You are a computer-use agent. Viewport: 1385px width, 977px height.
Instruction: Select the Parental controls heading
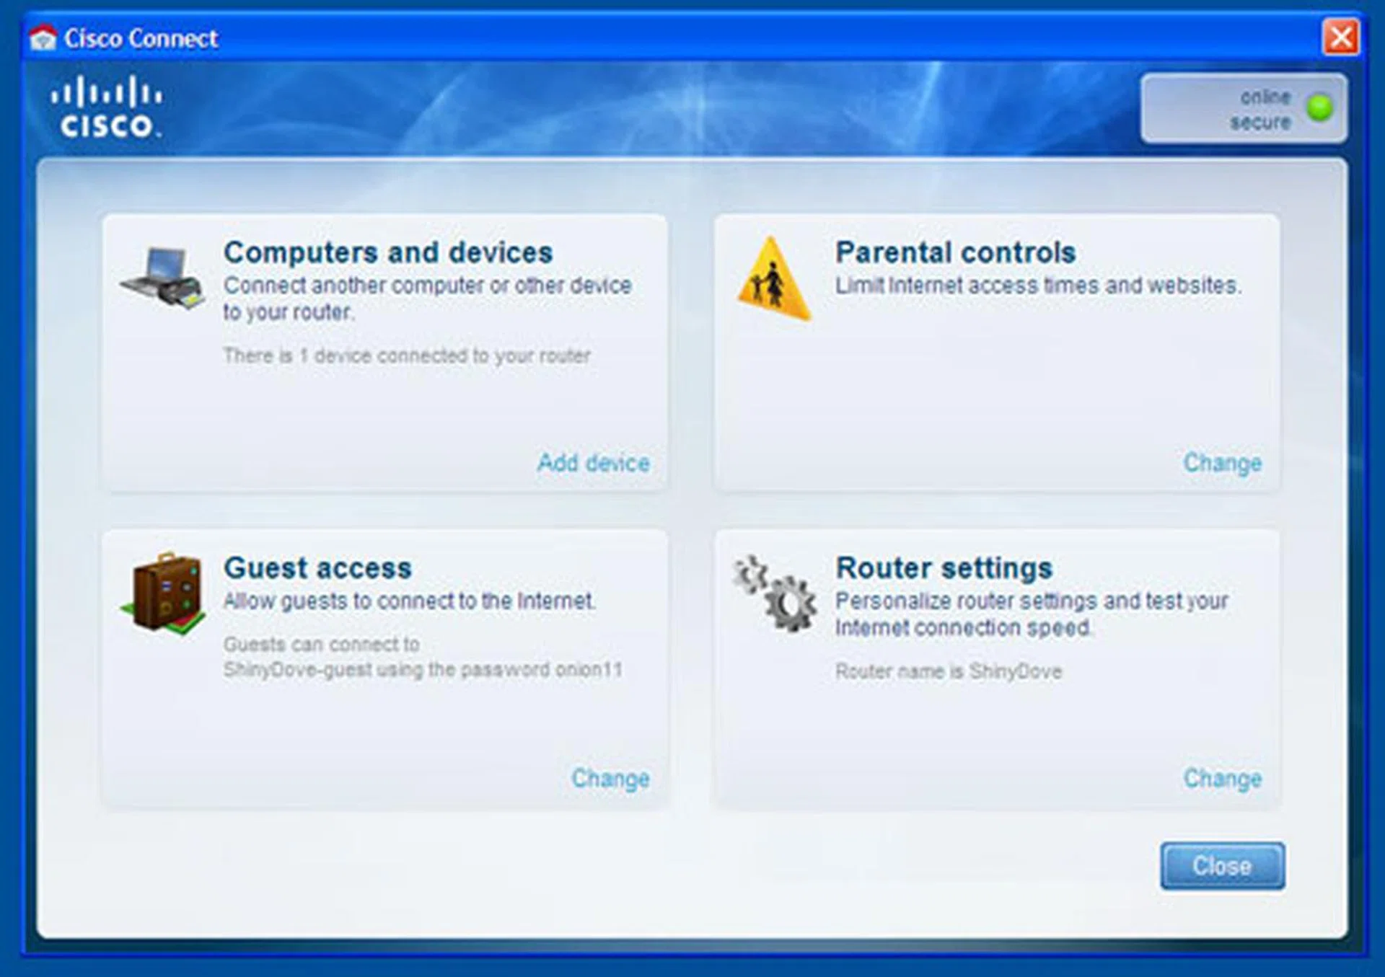pyautogui.click(x=955, y=252)
